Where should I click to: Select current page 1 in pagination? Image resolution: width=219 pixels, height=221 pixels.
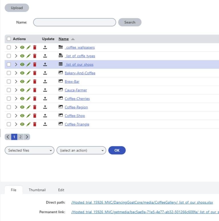click(14, 137)
